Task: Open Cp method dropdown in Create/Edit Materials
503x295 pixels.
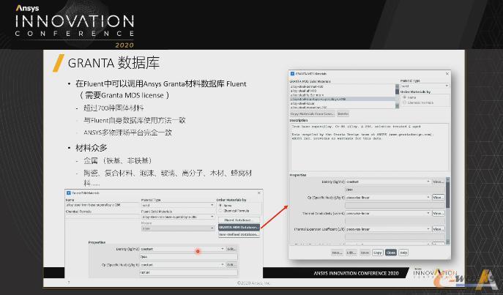Action: (x=182, y=265)
